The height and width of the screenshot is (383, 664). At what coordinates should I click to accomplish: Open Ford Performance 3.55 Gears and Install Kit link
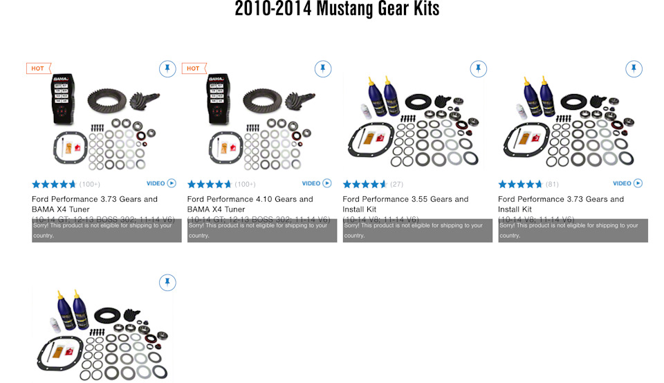[x=405, y=204]
